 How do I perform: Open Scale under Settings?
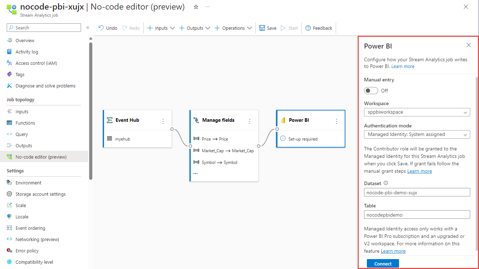tap(21, 205)
